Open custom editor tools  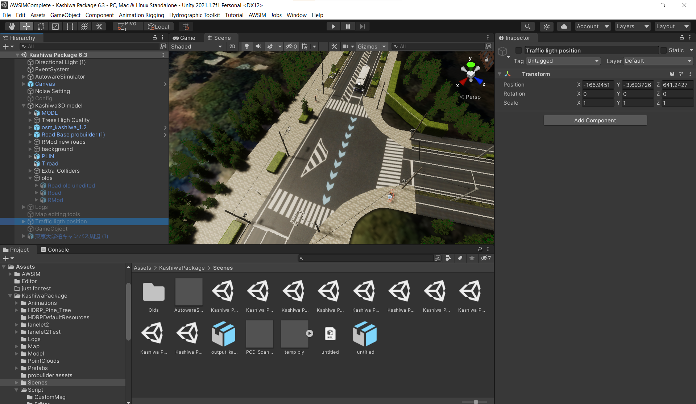point(99,26)
